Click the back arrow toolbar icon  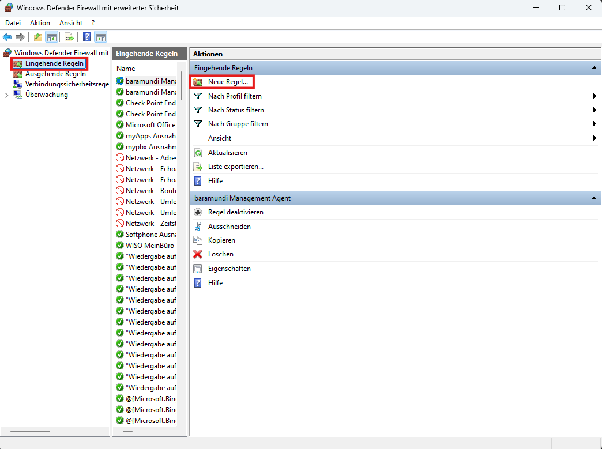pyautogui.click(x=7, y=37)
